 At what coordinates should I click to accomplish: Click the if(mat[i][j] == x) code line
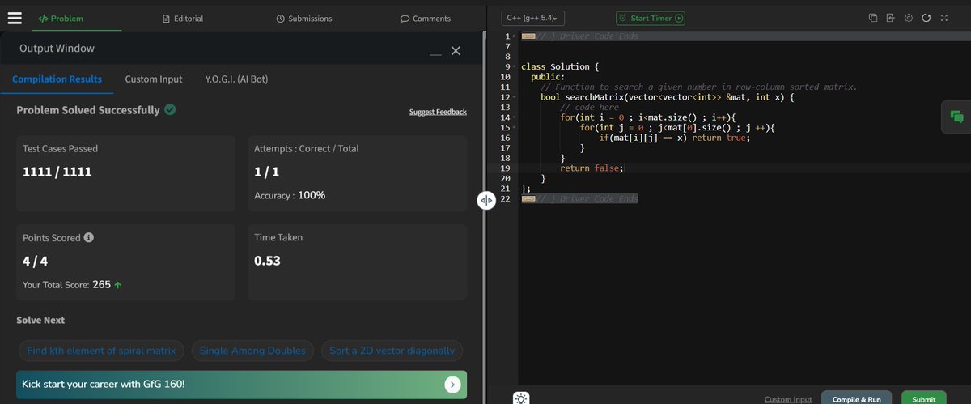tap(675, 138)
